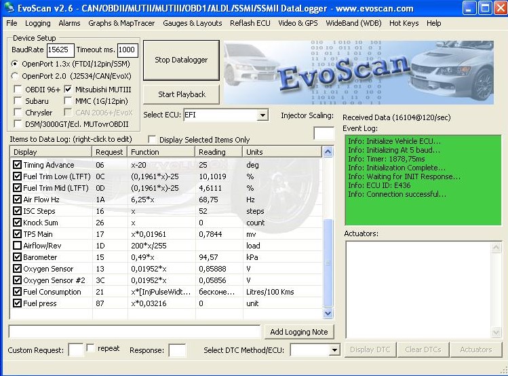
Task: Click the Display column header
Action: pos(52,152)
